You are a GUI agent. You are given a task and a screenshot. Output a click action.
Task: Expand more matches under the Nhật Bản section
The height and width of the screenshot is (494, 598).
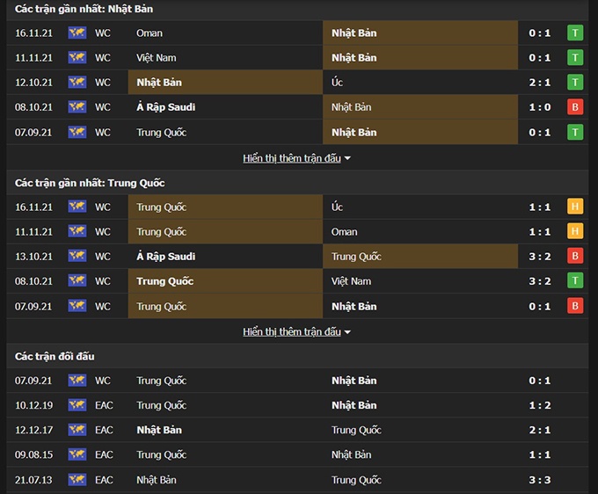point(296,158)
